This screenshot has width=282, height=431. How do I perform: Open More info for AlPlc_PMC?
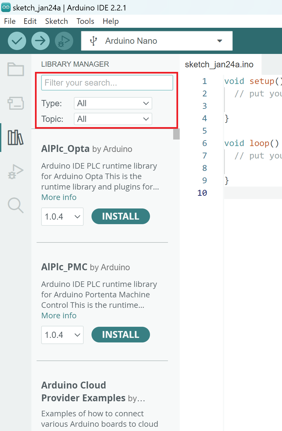59,316
